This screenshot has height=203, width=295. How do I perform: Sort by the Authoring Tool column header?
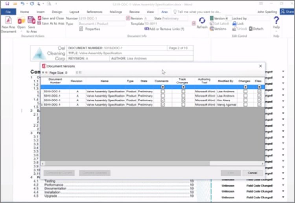pos(204,81)
